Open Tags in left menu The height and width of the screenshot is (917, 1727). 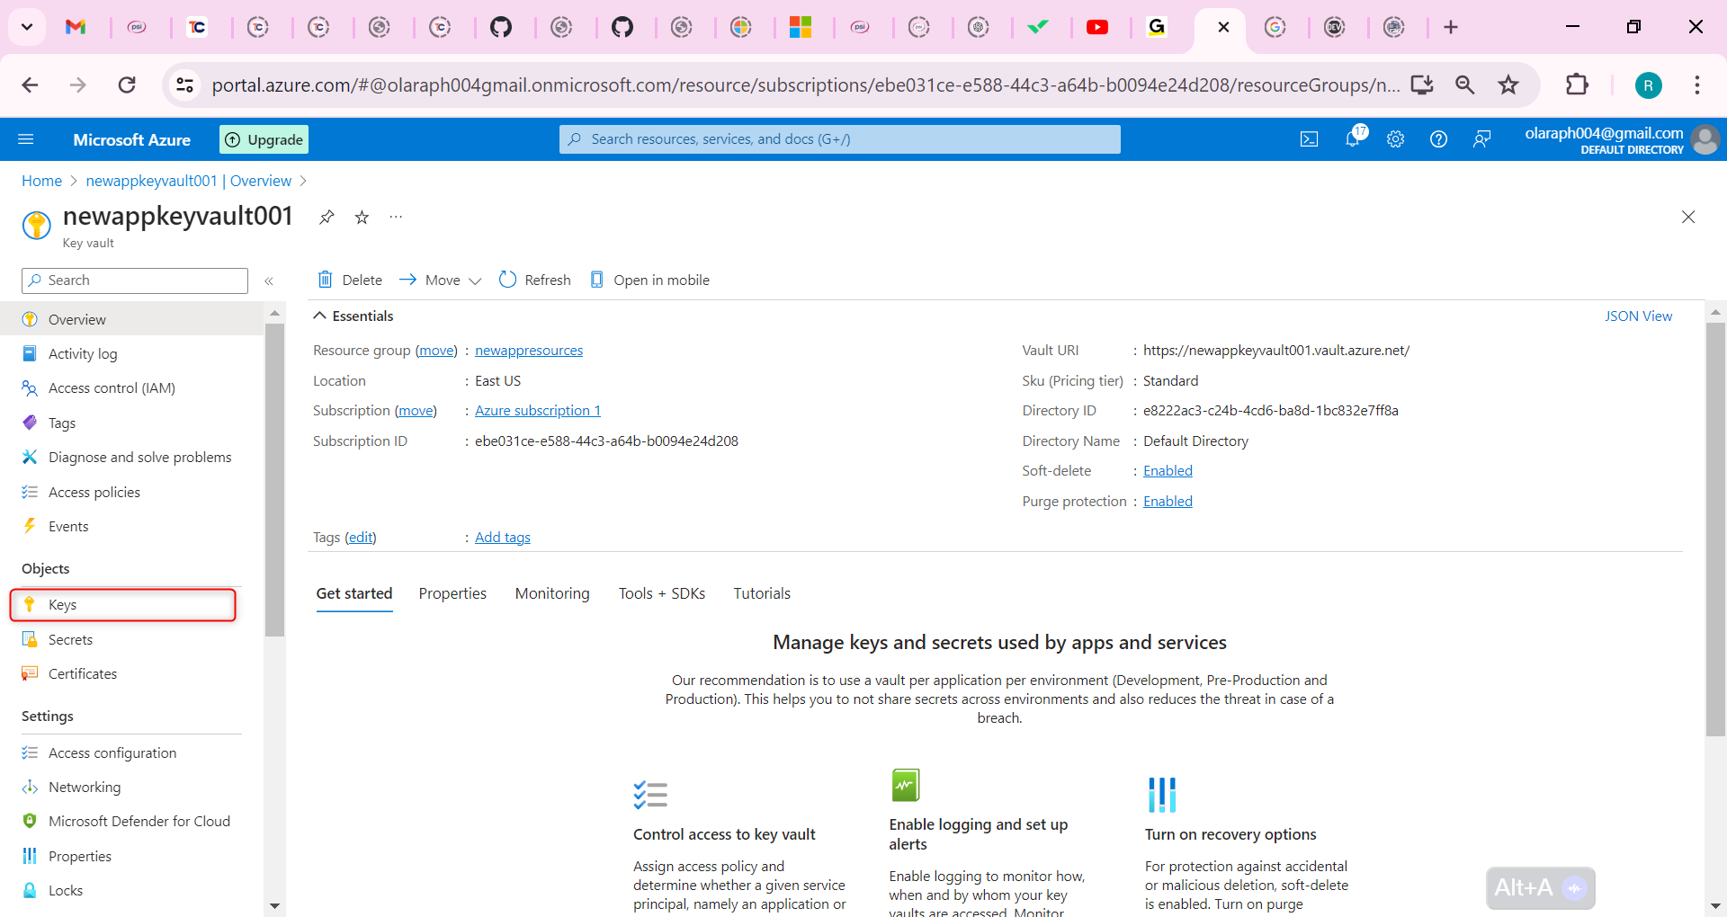point(131,423)
